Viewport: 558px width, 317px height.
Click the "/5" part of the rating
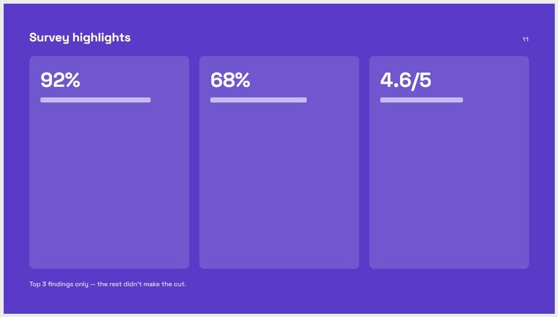(421, 81)
